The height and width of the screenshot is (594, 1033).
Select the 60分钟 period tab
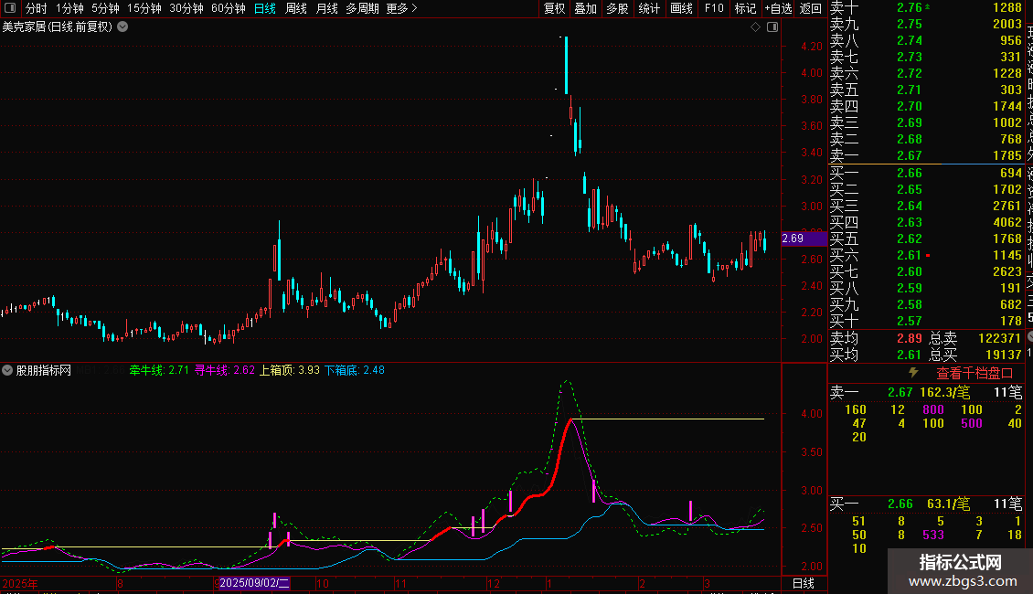(229, 8)
